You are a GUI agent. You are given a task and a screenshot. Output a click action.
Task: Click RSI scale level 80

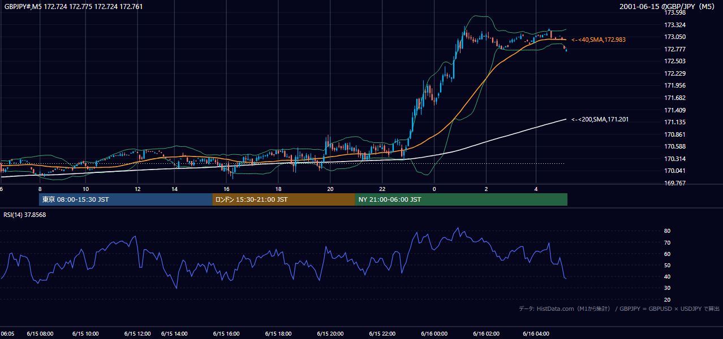(668, 231)
